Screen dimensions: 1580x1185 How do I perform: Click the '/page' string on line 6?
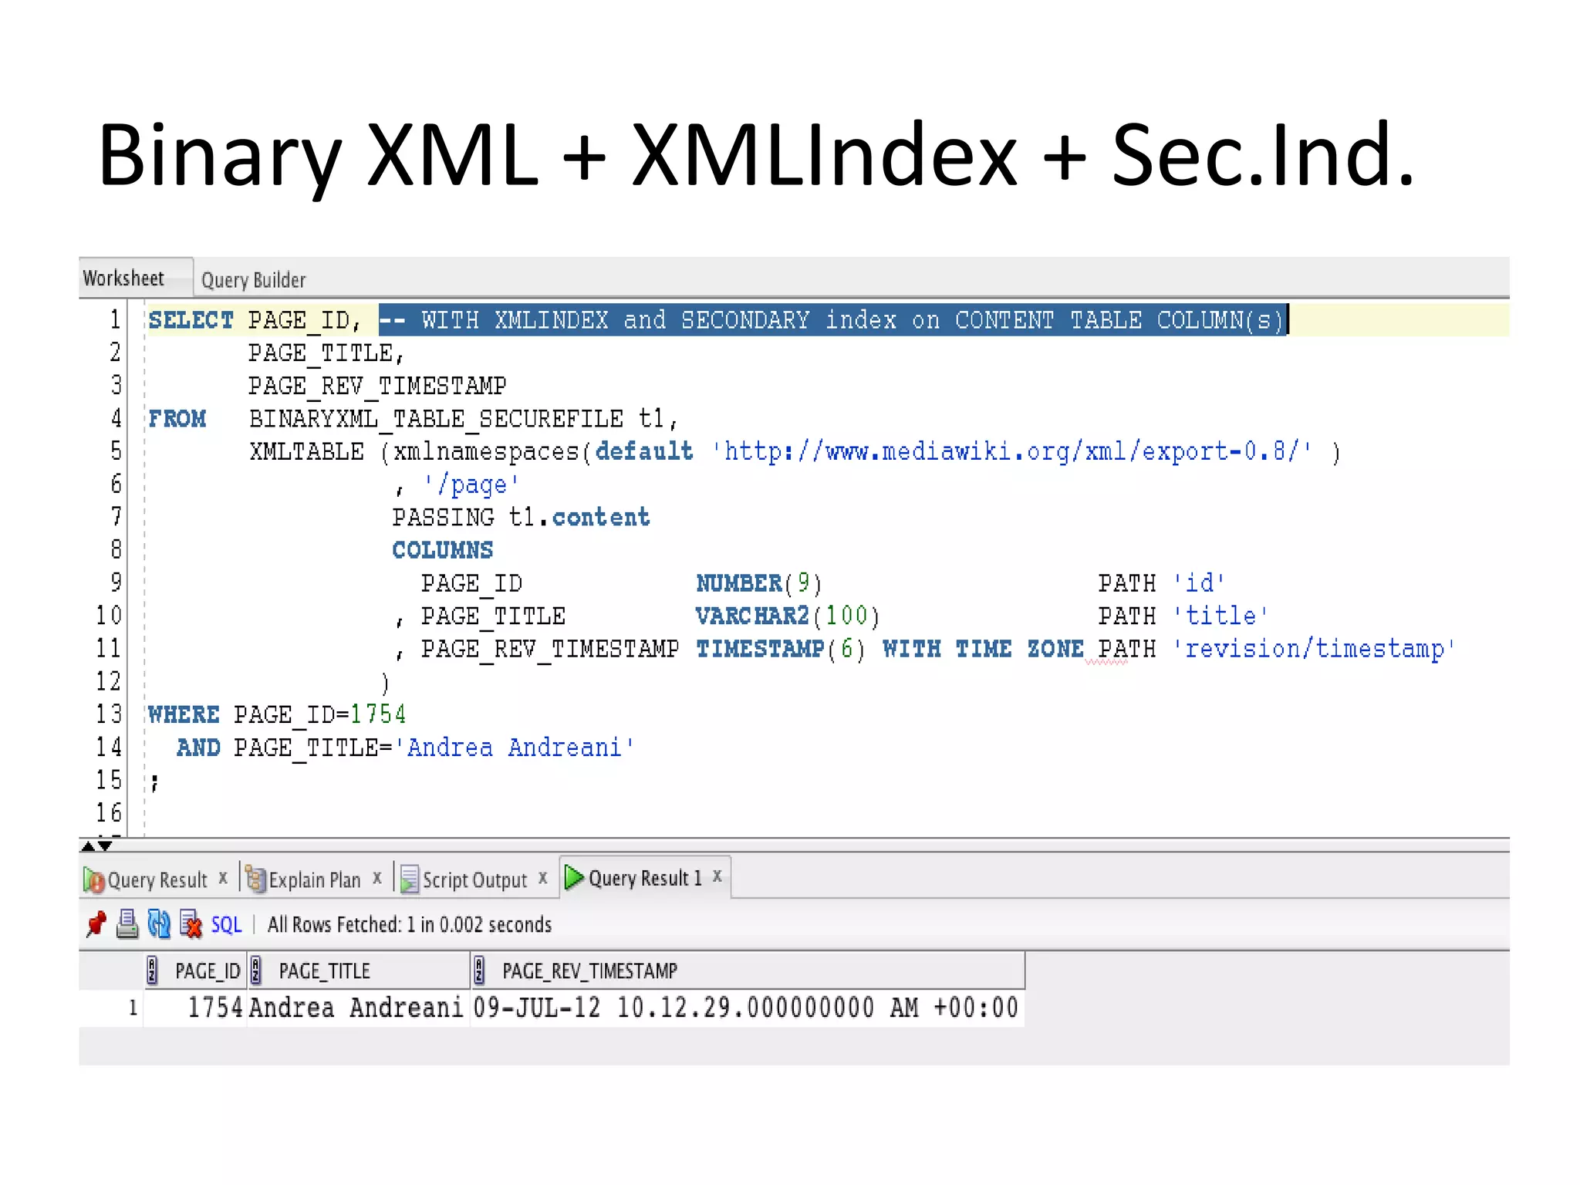click(x=471, y=484)
